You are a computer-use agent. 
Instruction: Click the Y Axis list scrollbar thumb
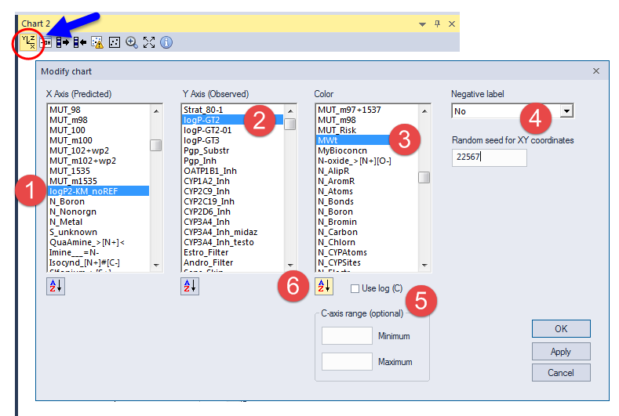(290, 125)
